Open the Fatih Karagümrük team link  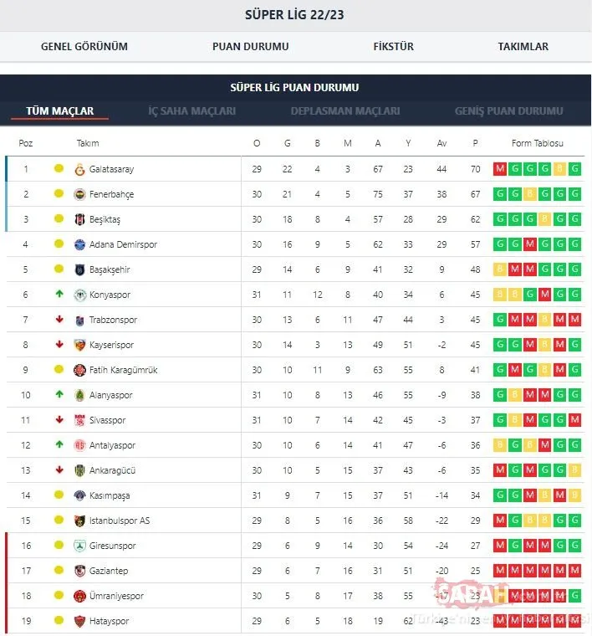[x=123, y=371]
